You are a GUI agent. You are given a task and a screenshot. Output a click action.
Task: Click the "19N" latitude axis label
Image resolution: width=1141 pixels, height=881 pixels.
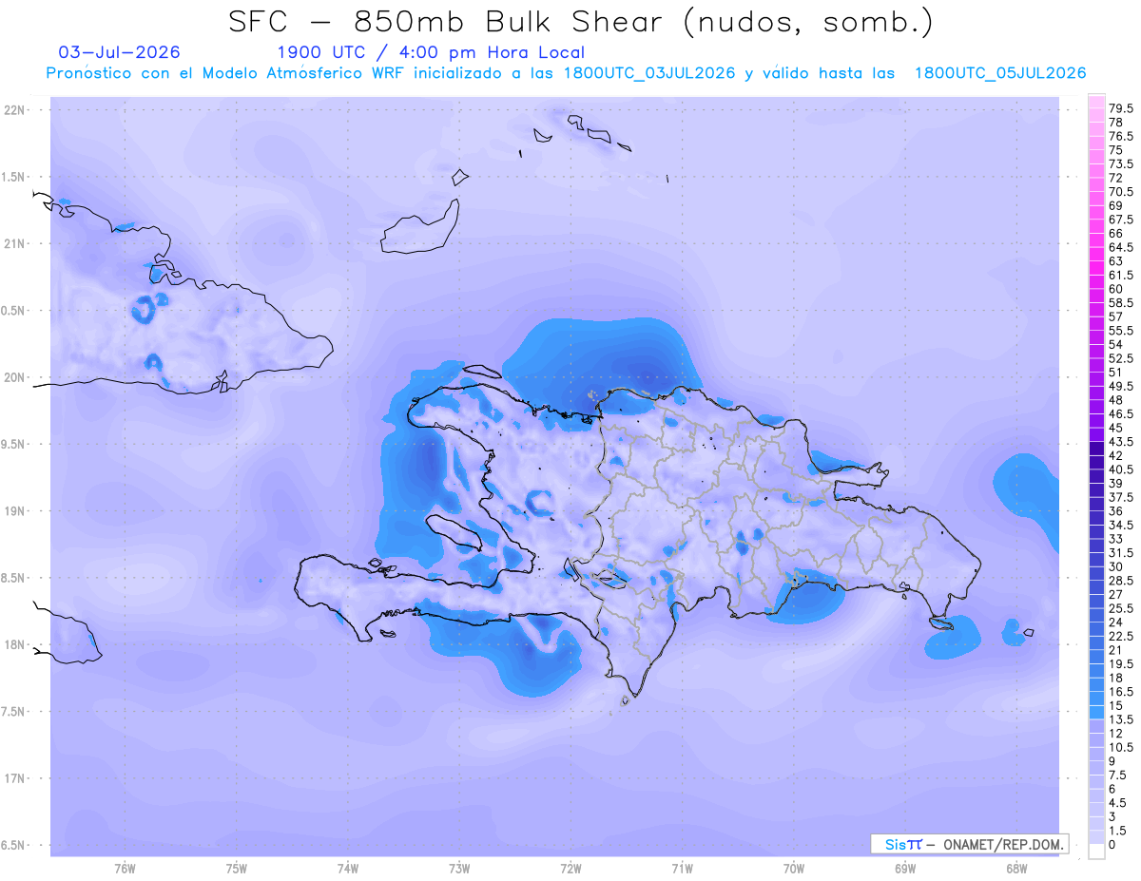[x=15, y=511]
